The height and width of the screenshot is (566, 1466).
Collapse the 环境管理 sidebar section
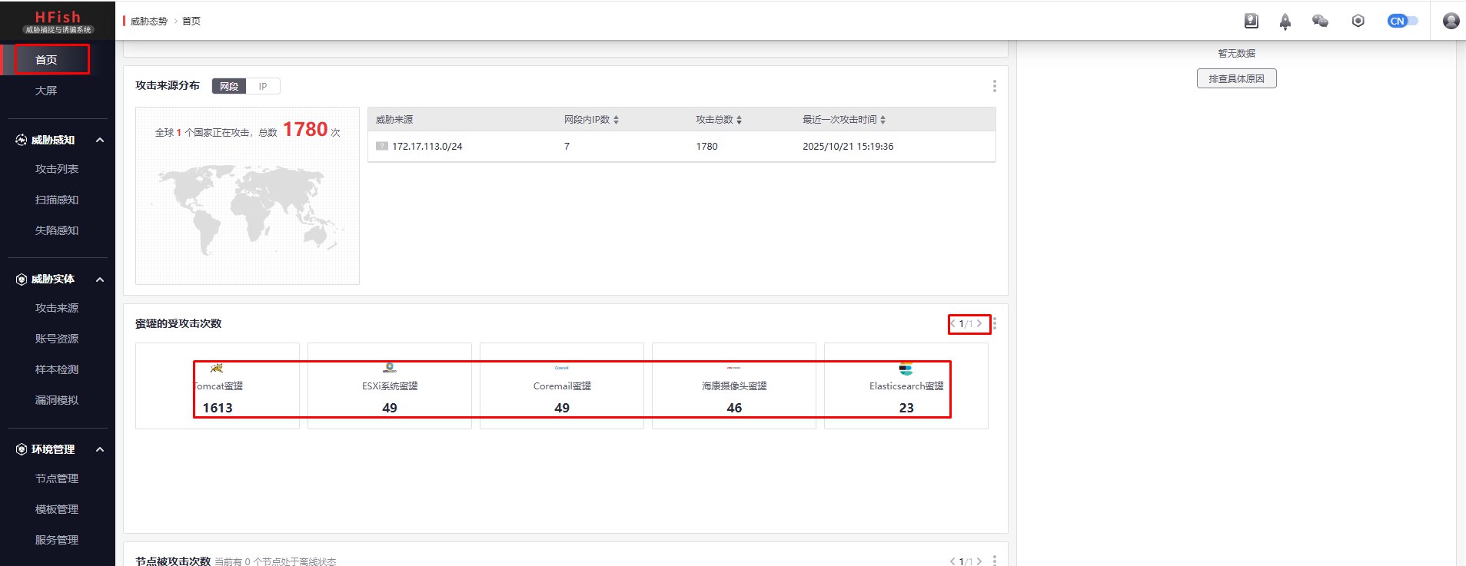100,449
